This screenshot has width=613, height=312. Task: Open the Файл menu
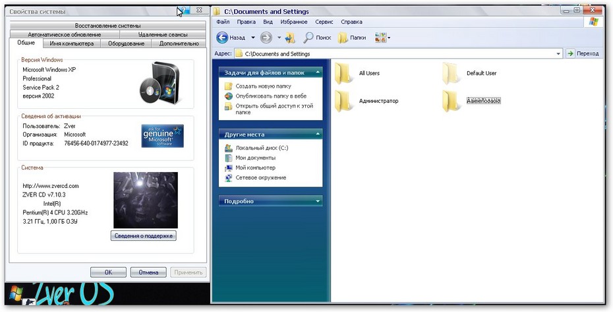click(223, 22)
